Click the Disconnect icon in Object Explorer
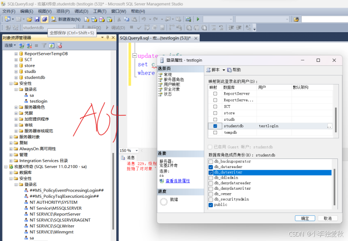The width and height of the screenshot is (348, 241). coord(29,46)
